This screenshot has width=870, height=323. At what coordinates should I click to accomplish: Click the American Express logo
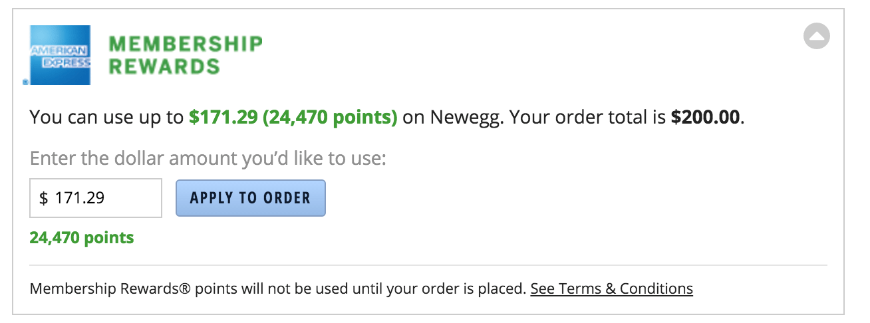60,54
